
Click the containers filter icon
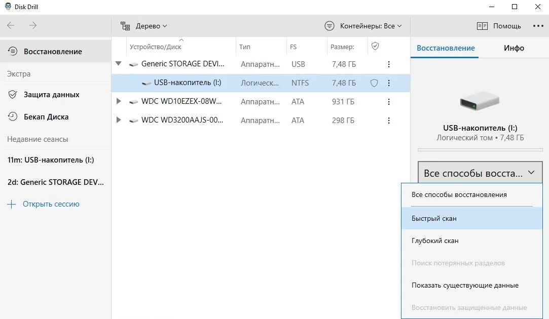(x=329, y=26)
